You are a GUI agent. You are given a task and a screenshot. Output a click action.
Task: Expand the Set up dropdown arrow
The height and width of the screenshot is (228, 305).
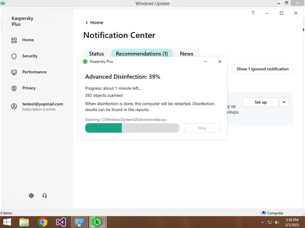pyautogui.click(x=284, y=102)
